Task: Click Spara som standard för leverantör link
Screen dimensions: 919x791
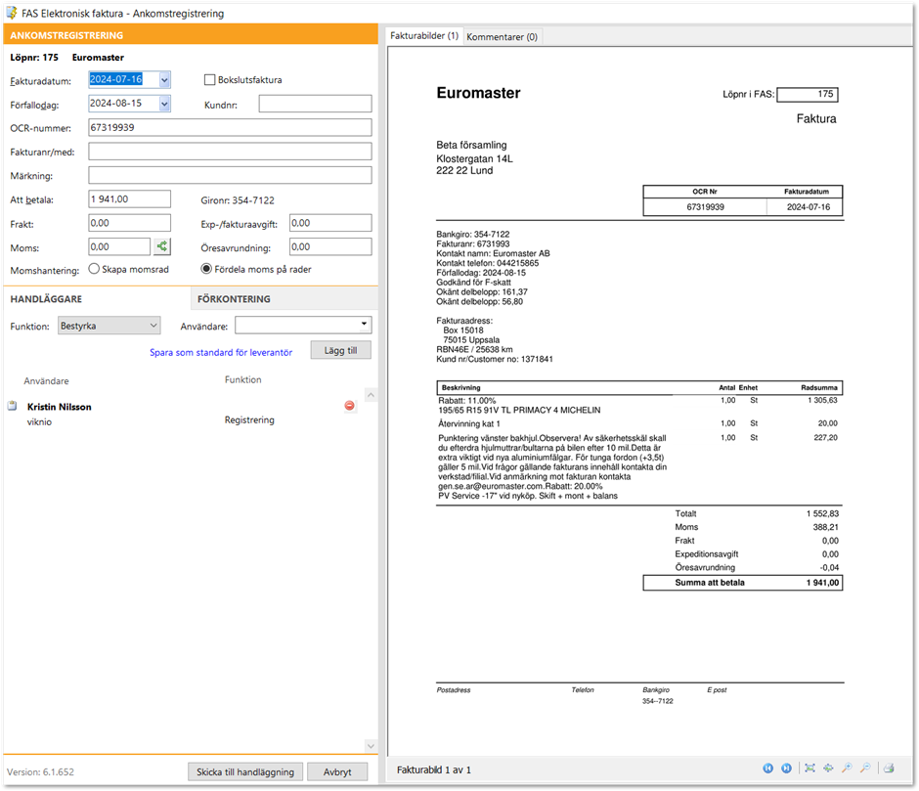Action: click(221, 352)
